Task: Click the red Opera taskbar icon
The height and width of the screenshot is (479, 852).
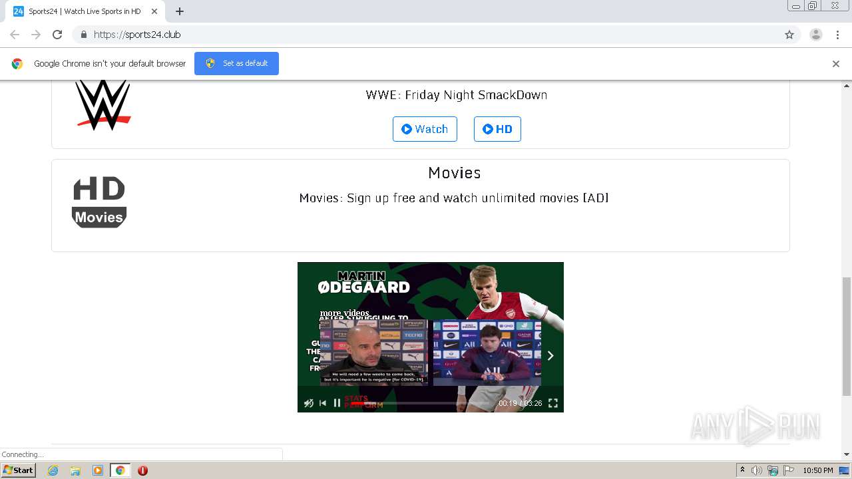Action: pos(142,470)
